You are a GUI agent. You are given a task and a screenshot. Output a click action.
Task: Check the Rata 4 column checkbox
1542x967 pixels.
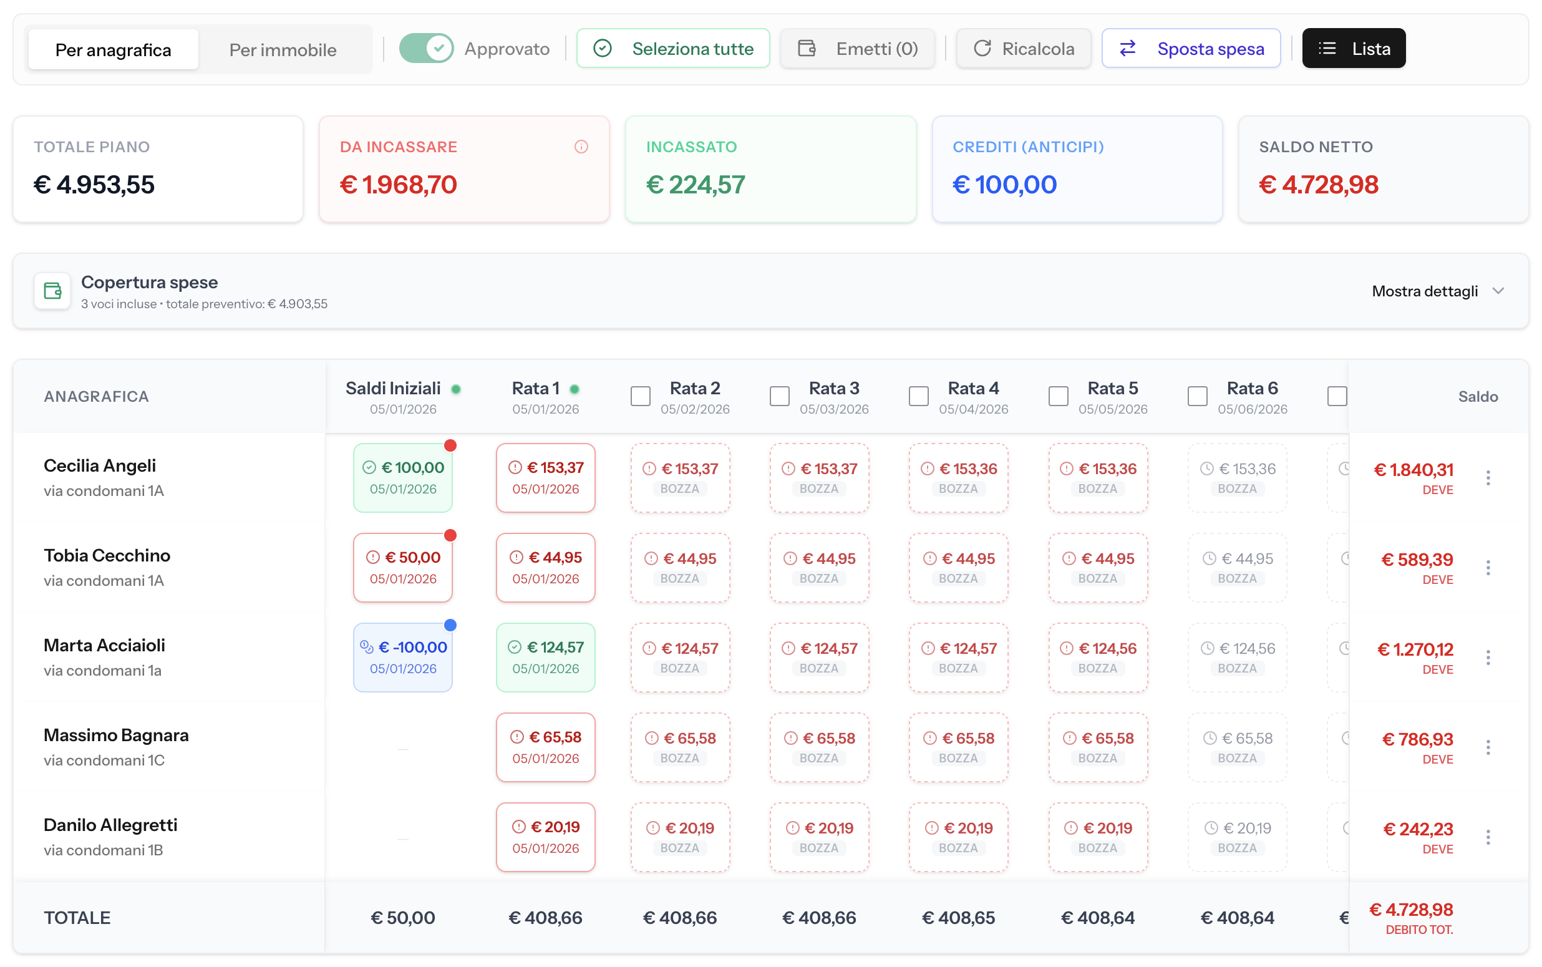918,396
